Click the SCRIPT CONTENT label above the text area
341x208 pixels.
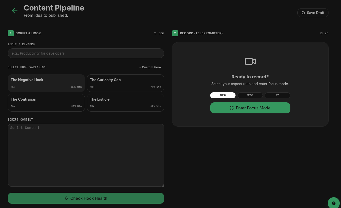point(20,120)
